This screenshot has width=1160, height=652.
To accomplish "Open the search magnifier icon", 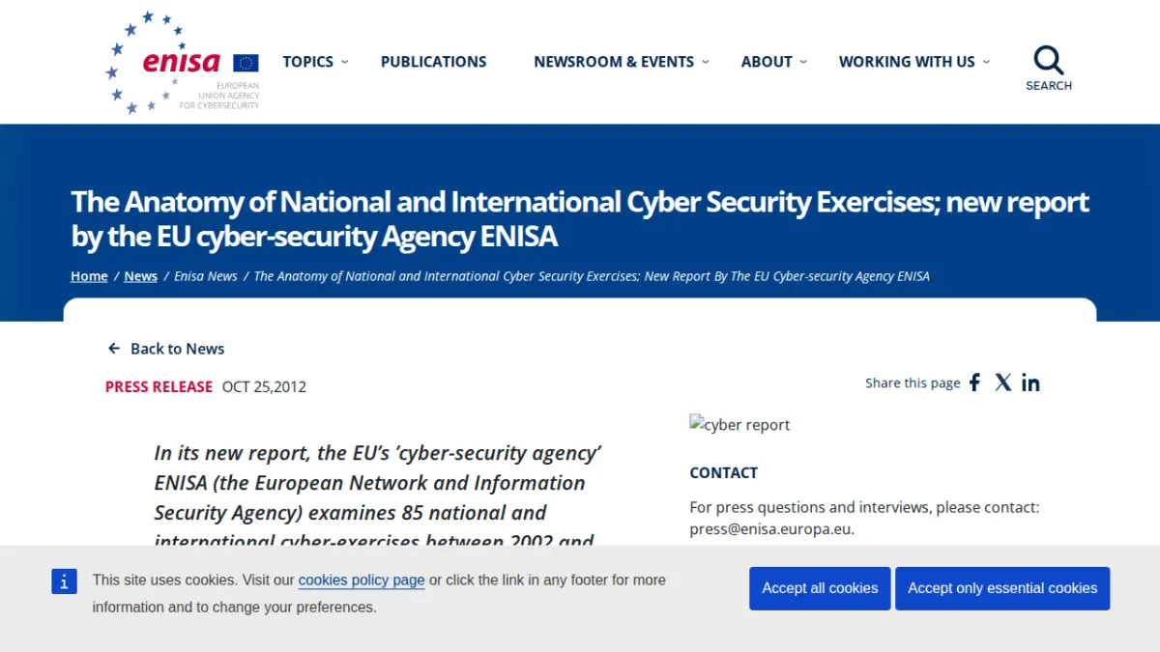I will point(1049,61).
